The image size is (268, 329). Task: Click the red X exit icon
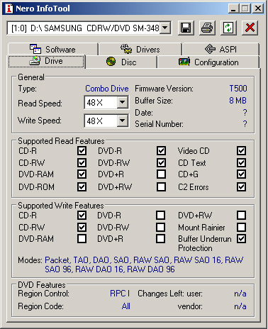tap(250, 28)
